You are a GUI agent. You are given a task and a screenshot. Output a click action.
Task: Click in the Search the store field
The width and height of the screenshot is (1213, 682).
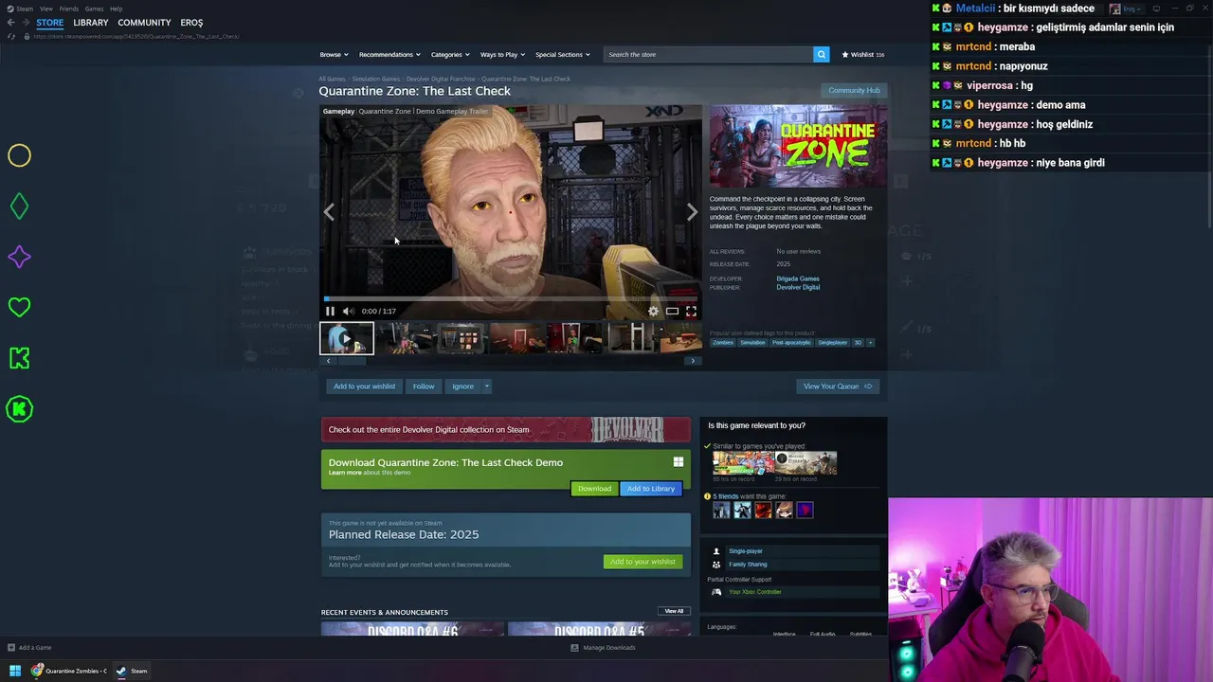(x=709, y=54)
